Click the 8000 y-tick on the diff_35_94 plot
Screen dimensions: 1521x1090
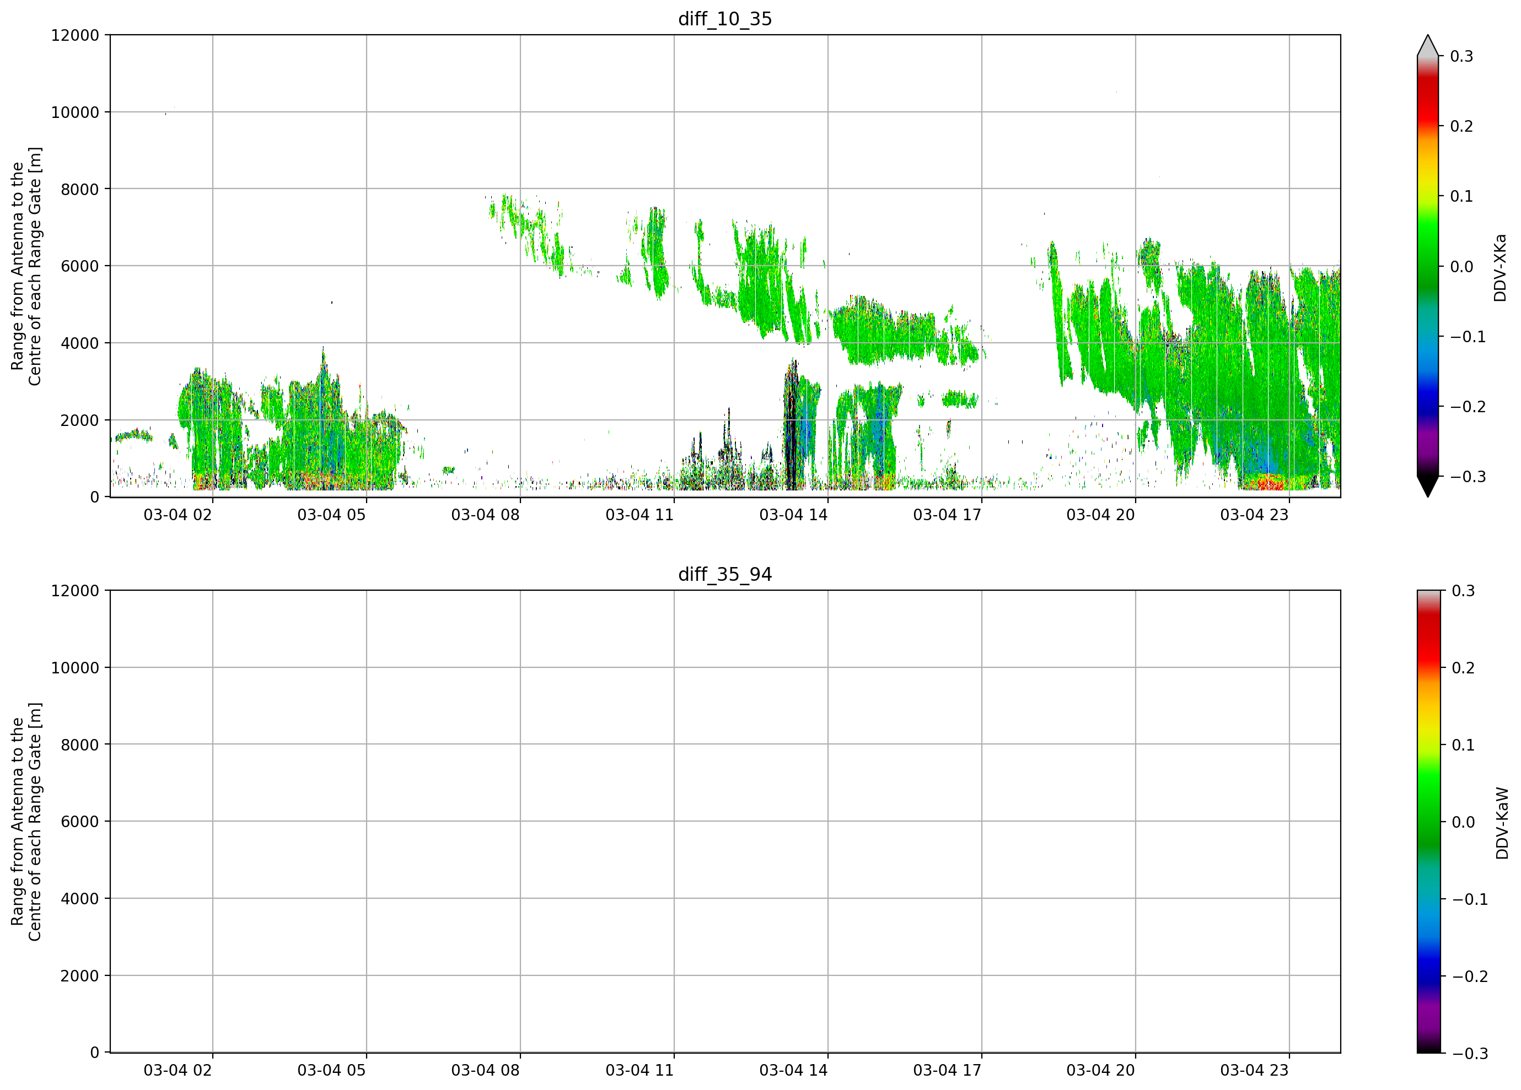tap(80, 745)
